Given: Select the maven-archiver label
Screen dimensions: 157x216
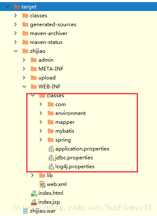Looking at the screenshot, I should pyautogui.click(x=49, y=33).
